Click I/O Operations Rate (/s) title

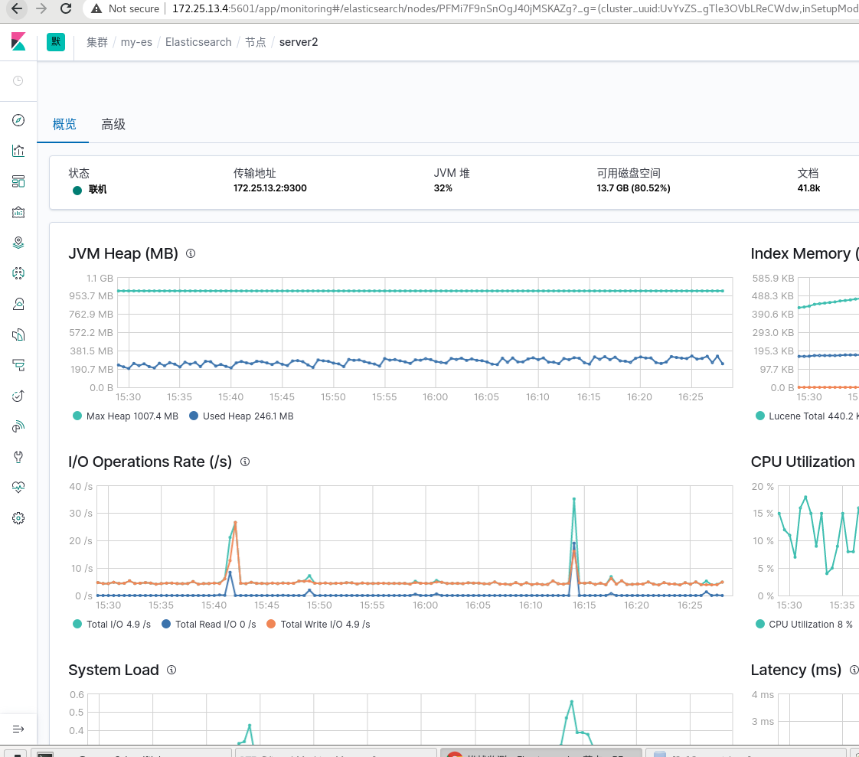[x=150, y=462]
